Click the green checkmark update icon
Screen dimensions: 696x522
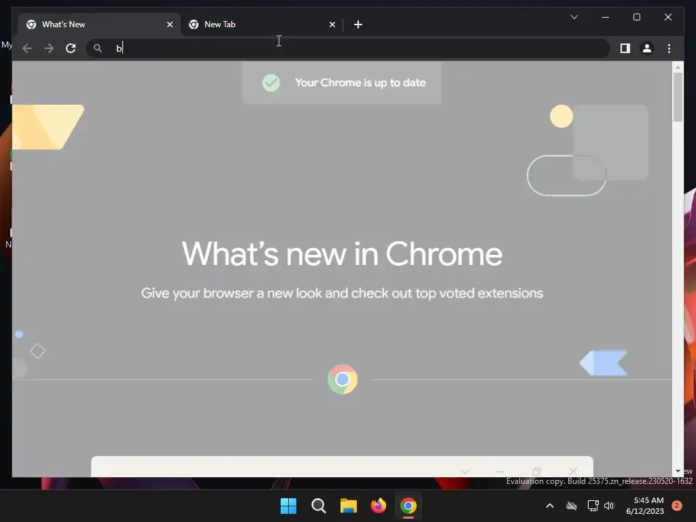coord(271,82)
